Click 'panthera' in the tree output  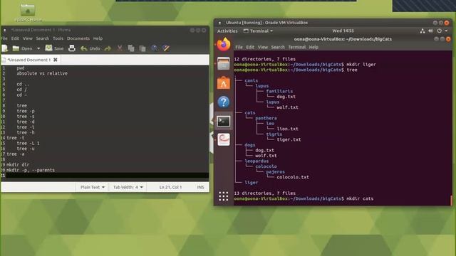(x=266, y=118)
